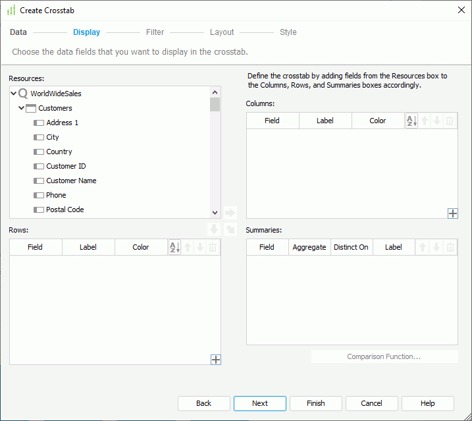Click the plus icon below Rows box
472x421 pixels.
[x=215, y=359]
